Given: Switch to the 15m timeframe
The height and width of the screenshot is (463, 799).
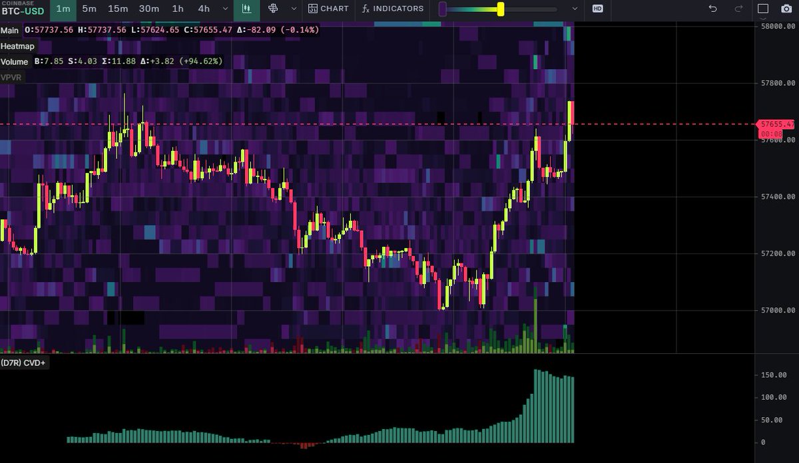Looking at the screenshot, I should tap(118, 9).
